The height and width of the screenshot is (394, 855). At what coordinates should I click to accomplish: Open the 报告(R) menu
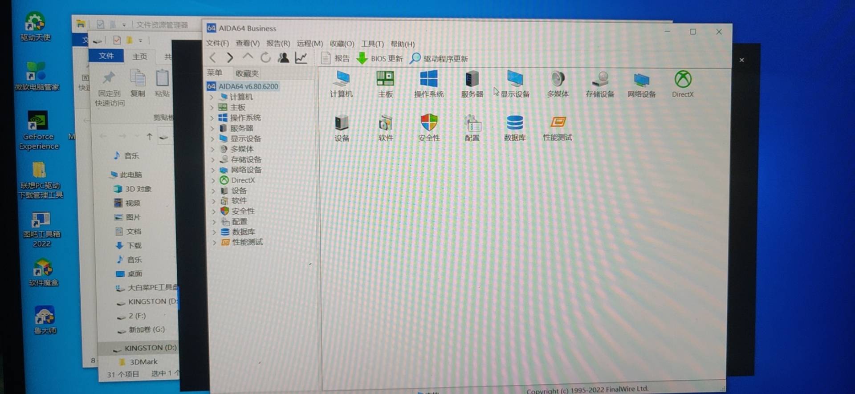pos(278,43)
